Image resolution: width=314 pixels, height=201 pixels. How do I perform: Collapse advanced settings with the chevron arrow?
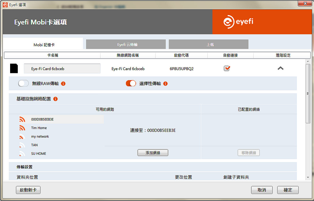pos(280,68)
